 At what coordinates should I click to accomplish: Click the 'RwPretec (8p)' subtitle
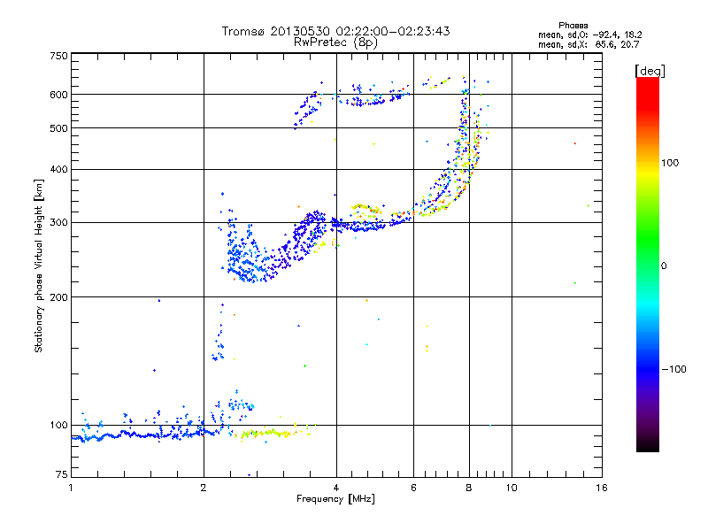click(335, 42)
